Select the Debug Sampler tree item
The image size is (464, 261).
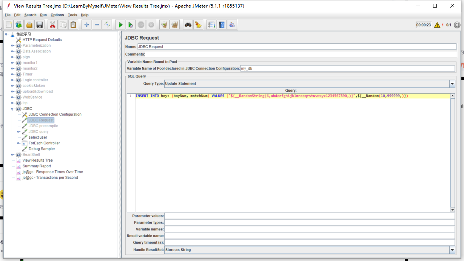(42, 149)
